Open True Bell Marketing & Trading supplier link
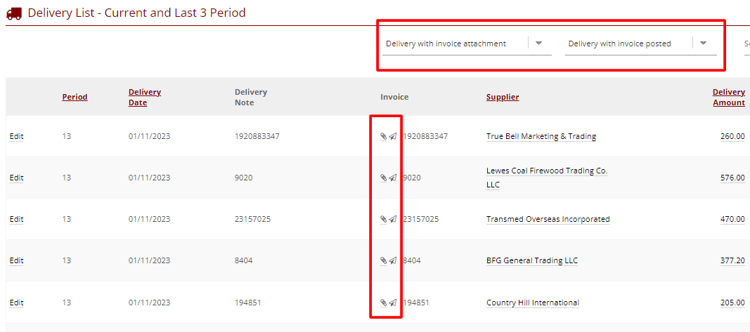 541,136
